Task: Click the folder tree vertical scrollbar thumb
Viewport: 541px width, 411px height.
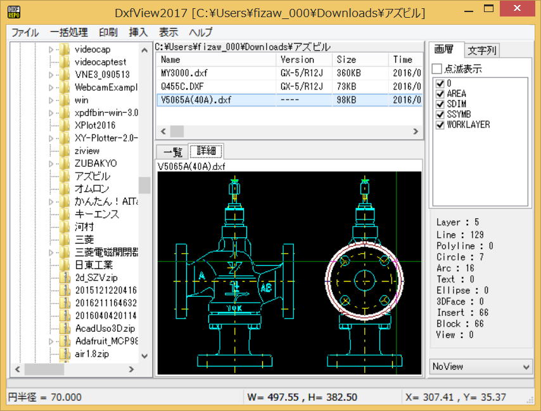Action: [x=144, y=185]
